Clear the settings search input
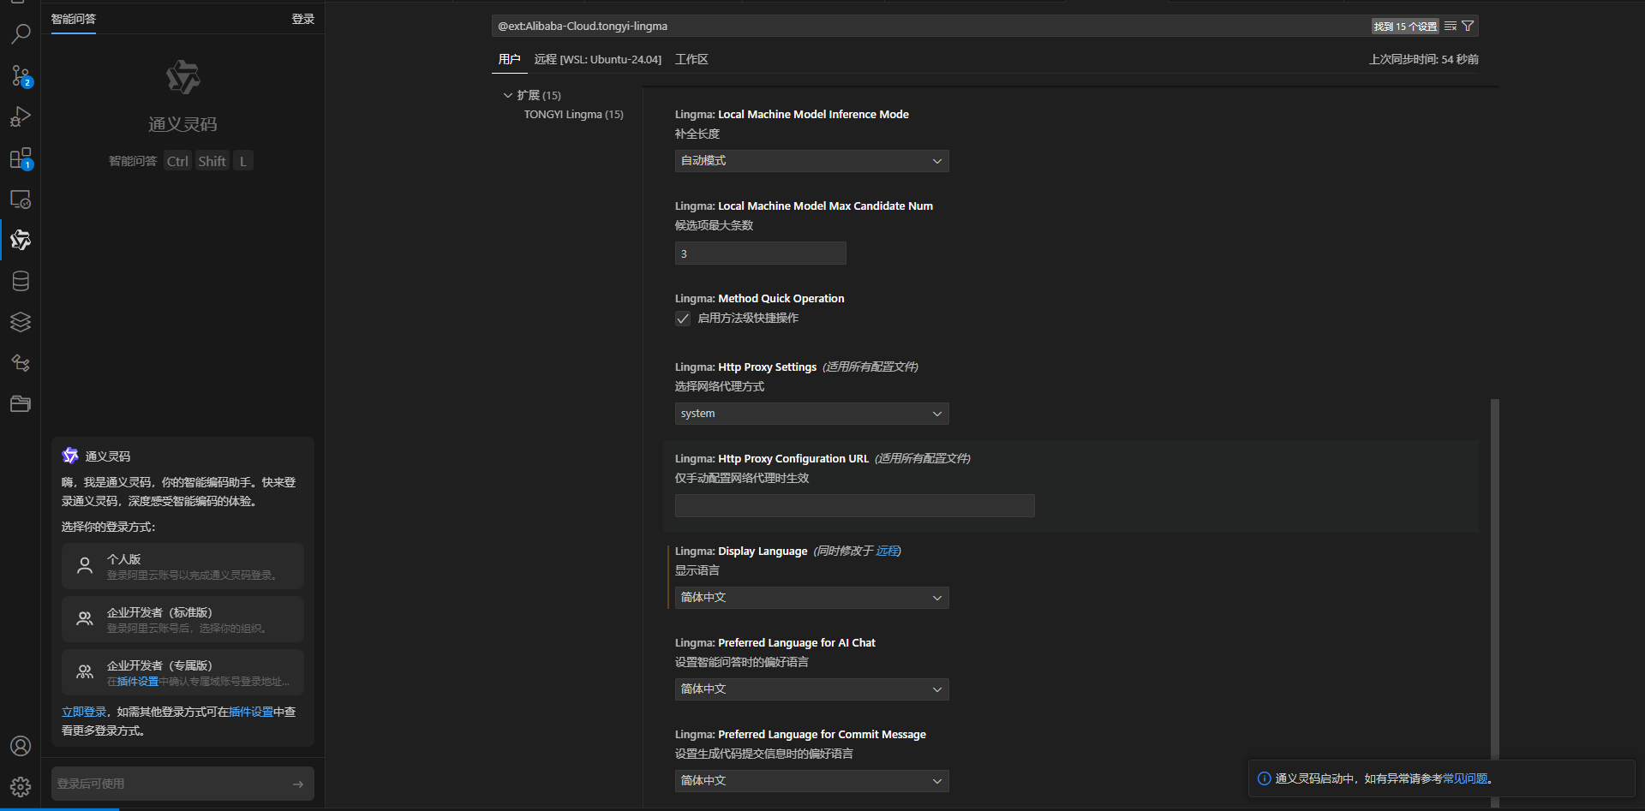This screenshot has width=1645, height=811. coord(1451,27)
